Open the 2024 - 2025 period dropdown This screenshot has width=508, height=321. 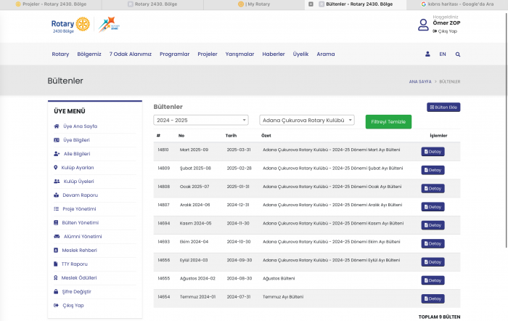pyautogui.click(x=201, y=121)
